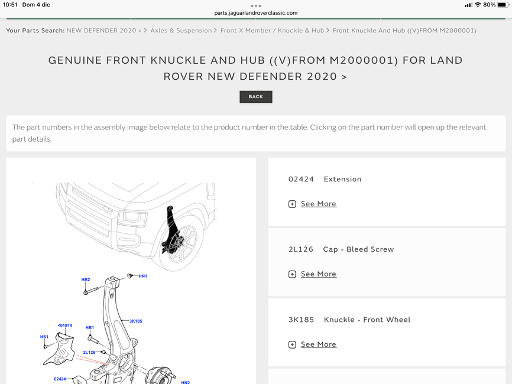This screenshot has width=512, height=384.
Task: Select HS1 label in the diagram
Action: tap(44, 337)
